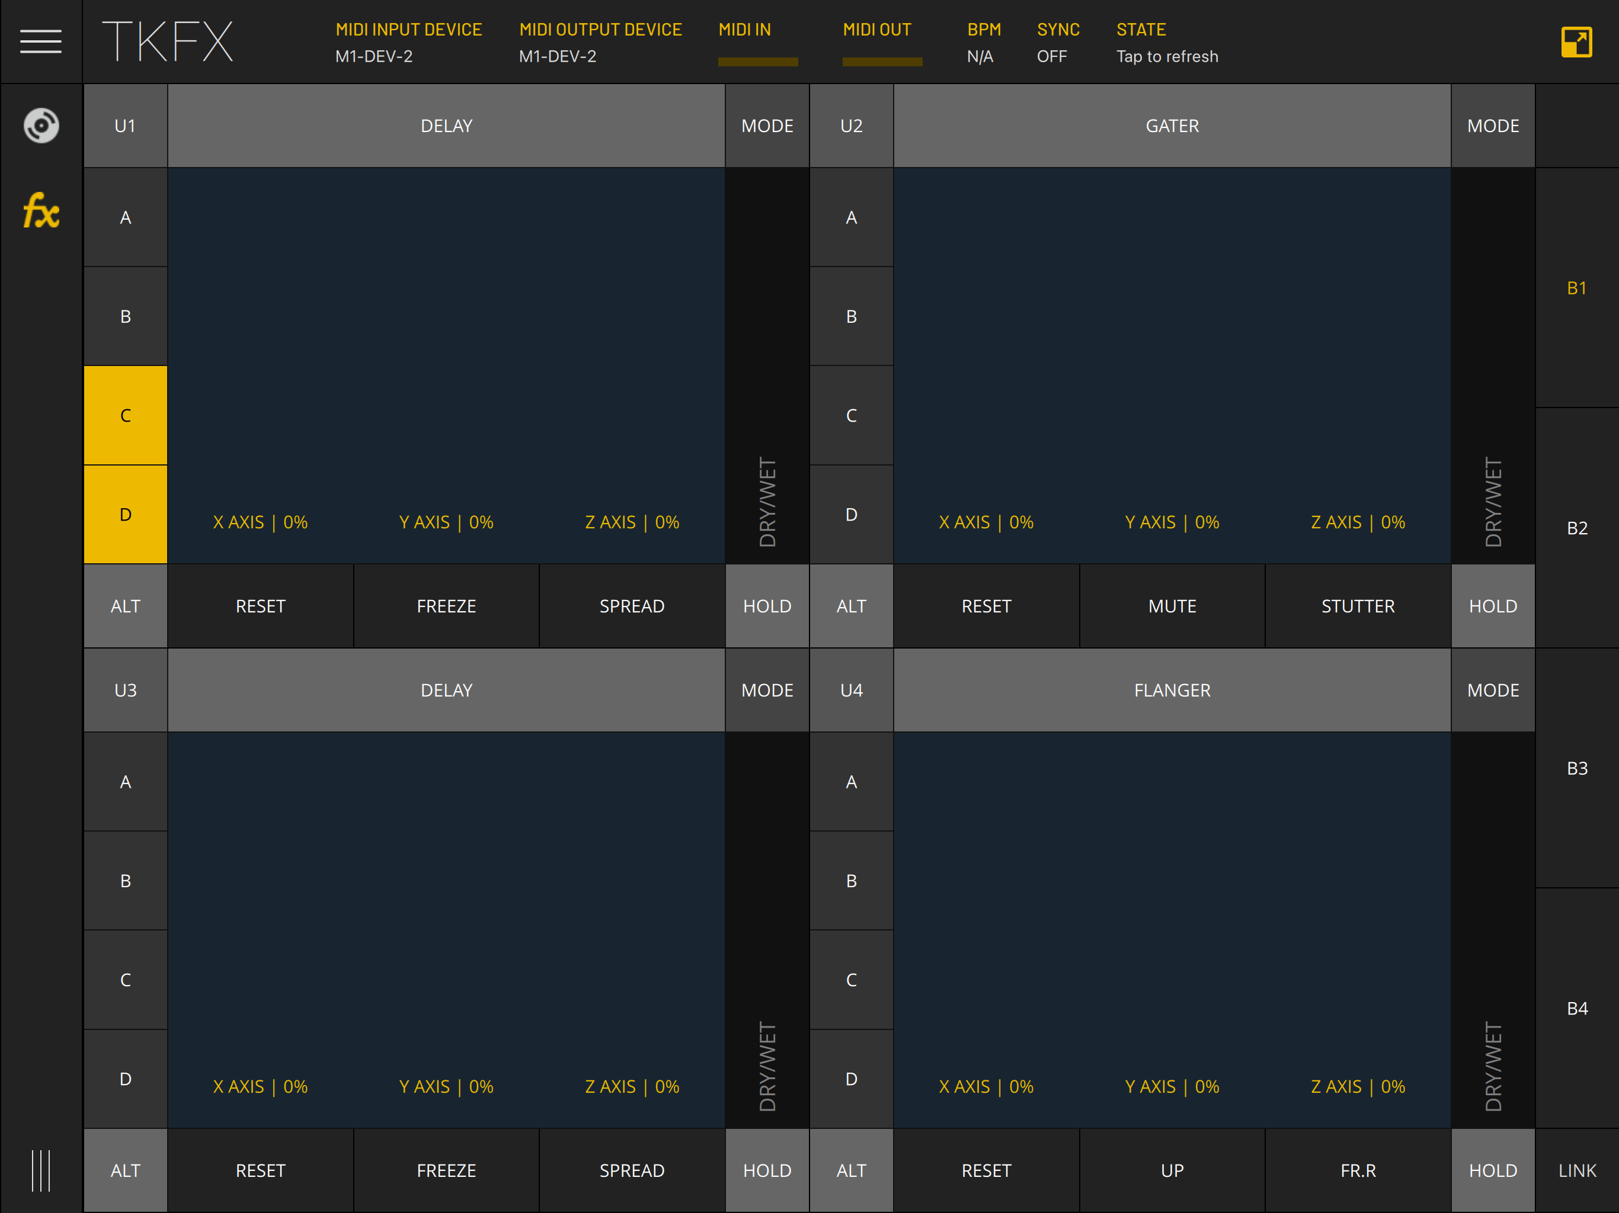Open the hamburger menu
This screenshot has height=1213, width=1619.
[x=40, y=41]
